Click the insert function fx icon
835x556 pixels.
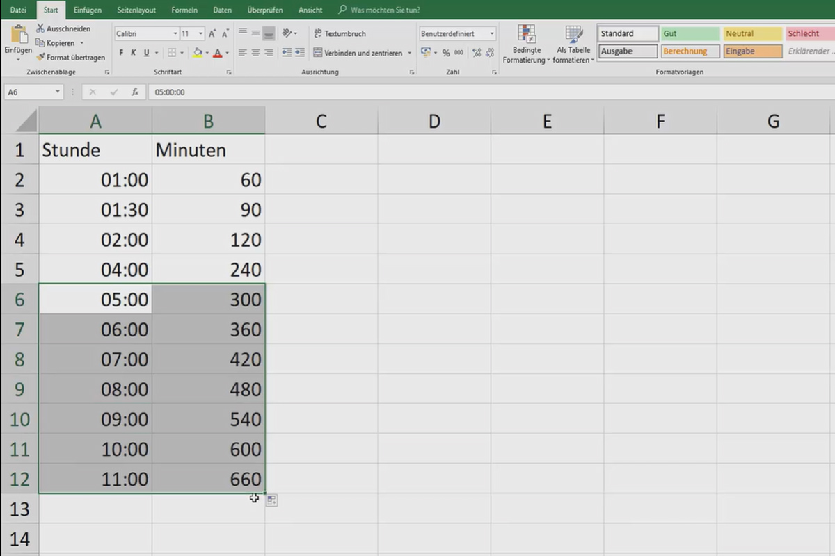click(x=135, y=92)
